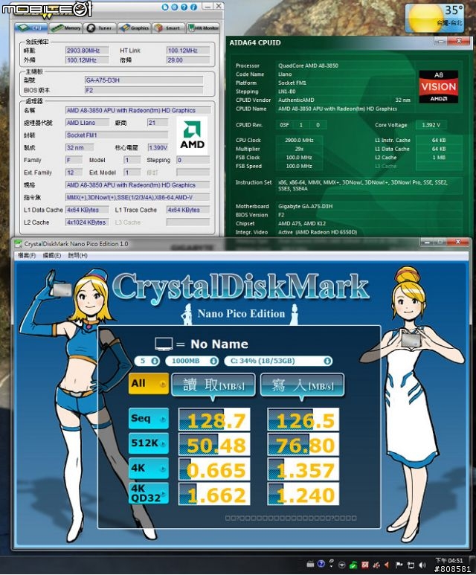Click the second blue round icon in tuner title bar

coord(174,7)
